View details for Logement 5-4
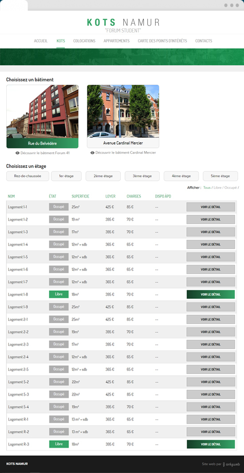Screen dimensions: 244x473 point(211,407)
